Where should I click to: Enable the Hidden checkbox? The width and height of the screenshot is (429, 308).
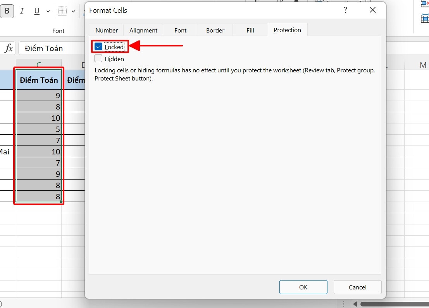[x=98, y=58]
